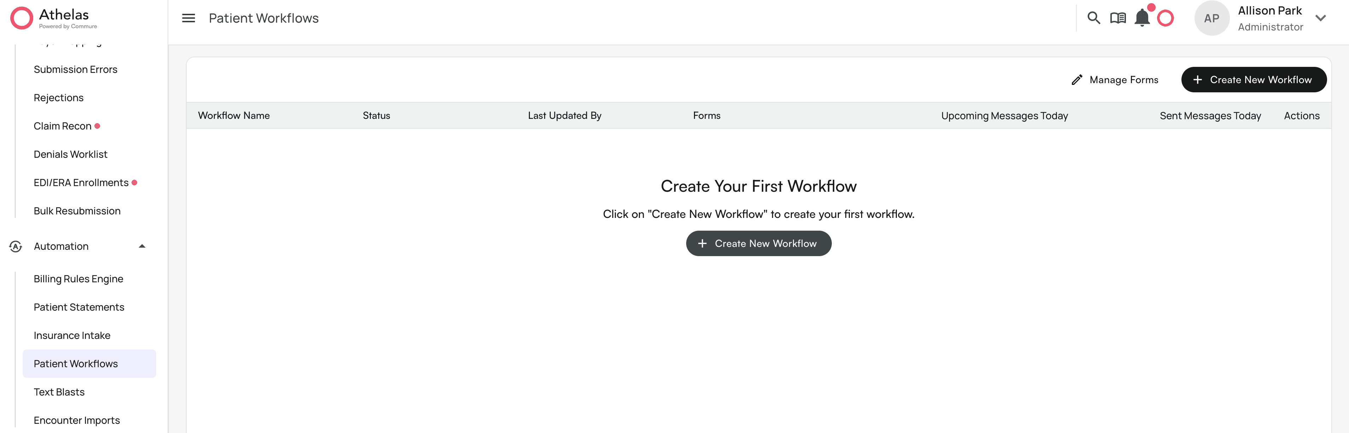The width and height of the screenshot is (1349, 433).
Task: Click the Workflow Name column header
Action: coord(234,115)
